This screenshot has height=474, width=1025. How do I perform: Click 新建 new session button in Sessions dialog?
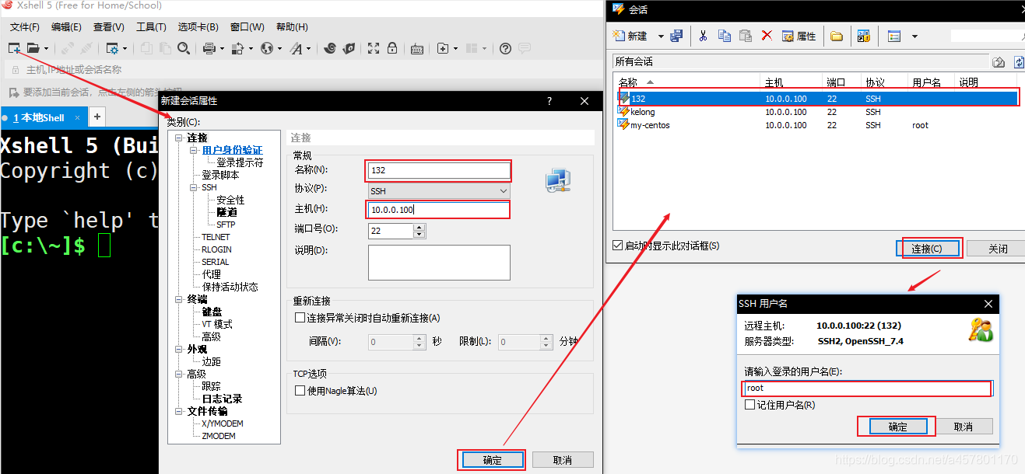(x=631, y=36)
